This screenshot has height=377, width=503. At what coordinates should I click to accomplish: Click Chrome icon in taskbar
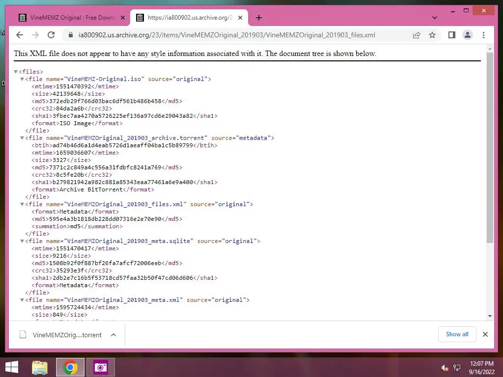coord(70,367)
